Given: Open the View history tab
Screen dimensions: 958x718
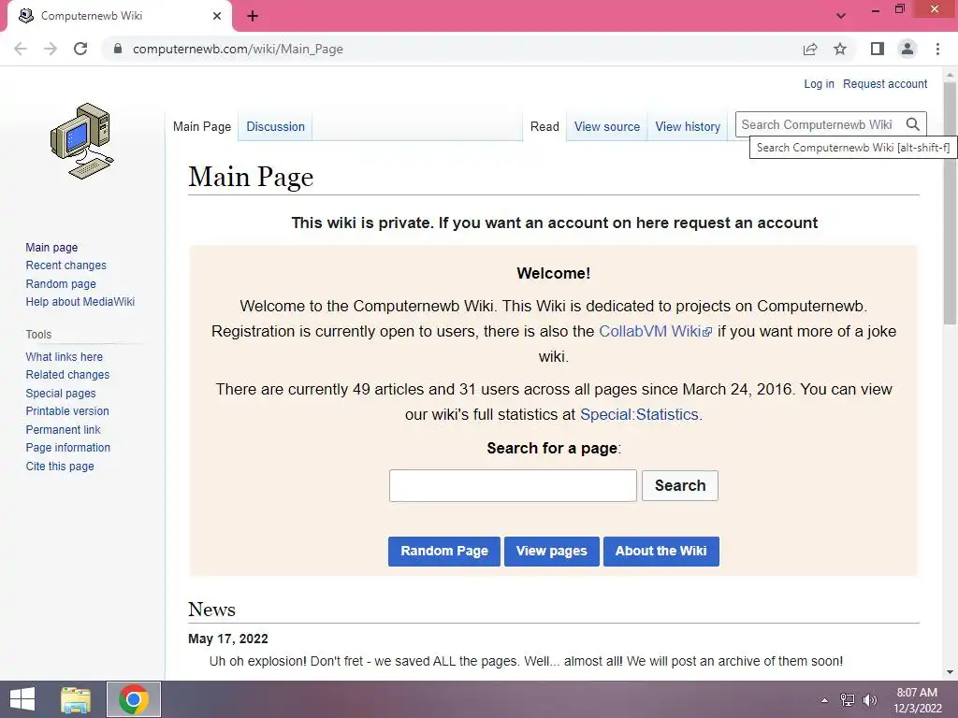Looking at the screenshot, I should 688,126.
